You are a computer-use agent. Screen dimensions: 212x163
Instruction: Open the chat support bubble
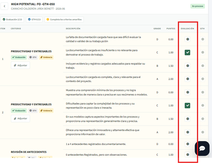[202, 148]
